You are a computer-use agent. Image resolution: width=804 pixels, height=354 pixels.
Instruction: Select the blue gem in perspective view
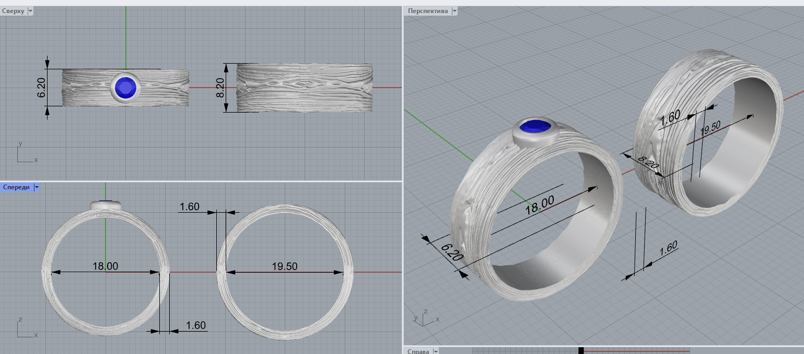click(x=536, y=127)
